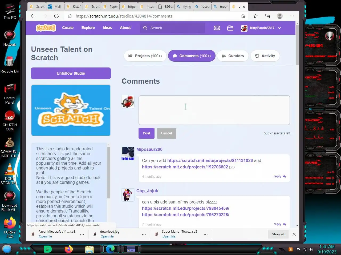
Task: Open the Ideas menu item
Action: pos(107,28)
